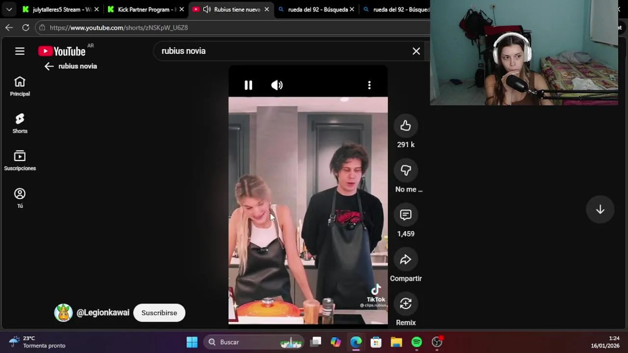628x353 pixels.
Task: Click the 291 k like count
Action: [x=406, y=145]
